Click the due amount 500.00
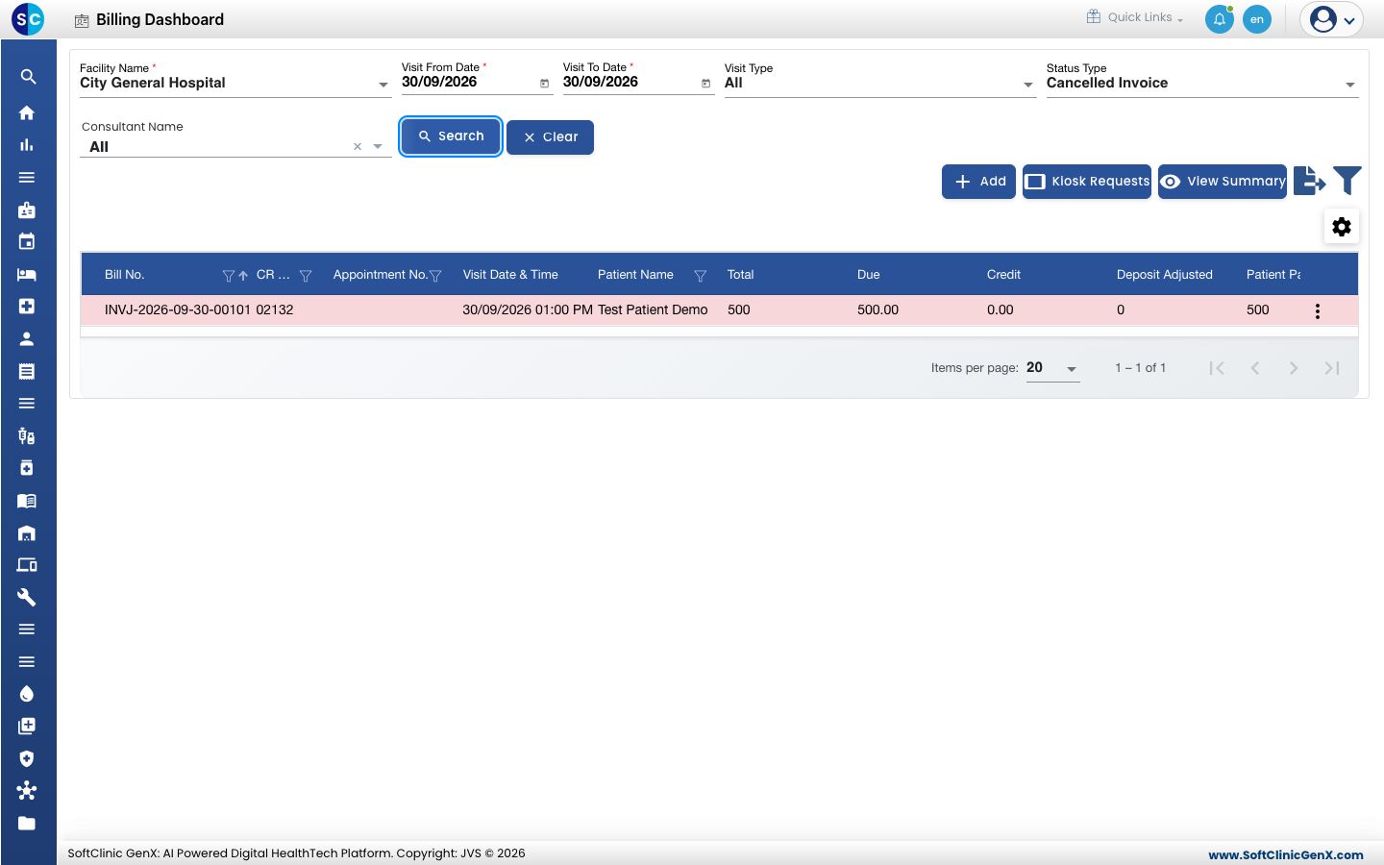The height and width of the screenshot is (865, 1384). click(878, 310)
